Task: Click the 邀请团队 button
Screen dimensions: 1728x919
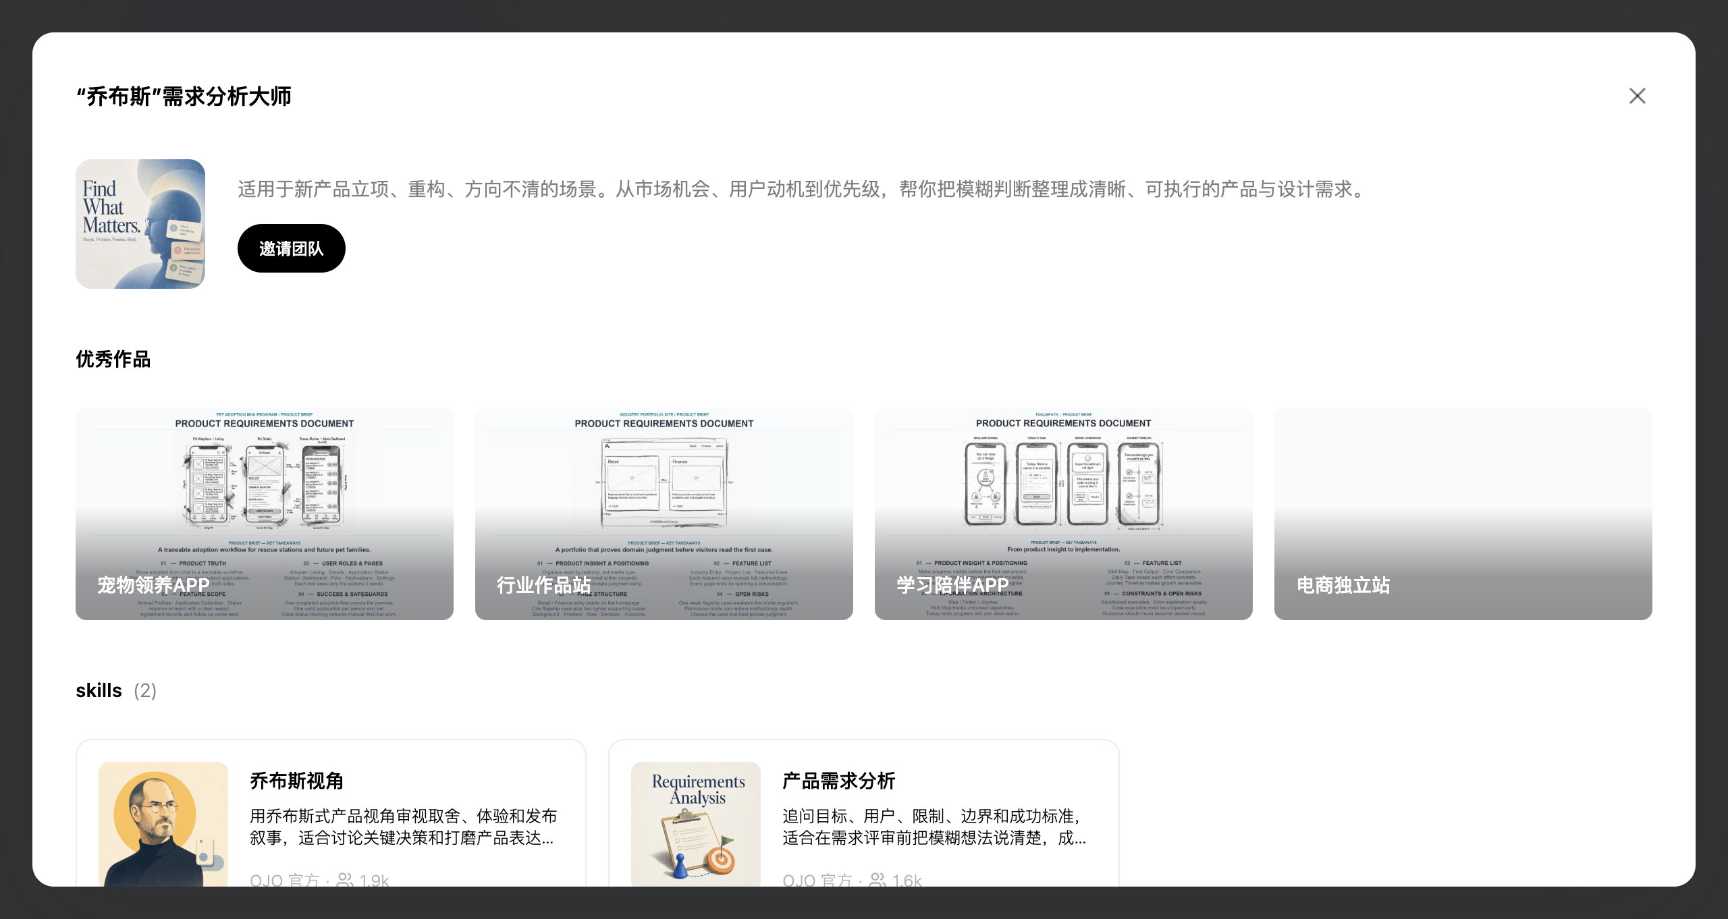Action: click(x=292, y=248)
